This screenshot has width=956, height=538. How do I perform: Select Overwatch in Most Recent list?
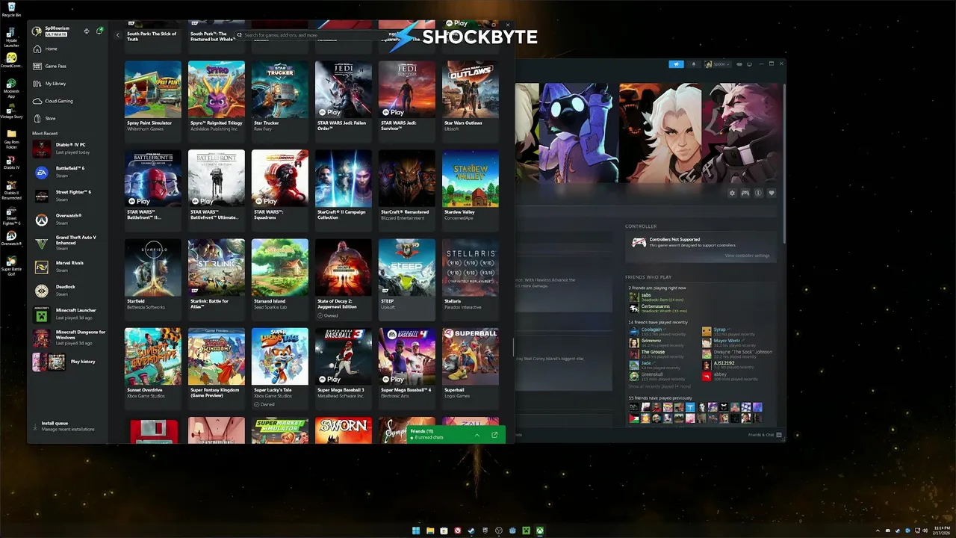(68, 220)
